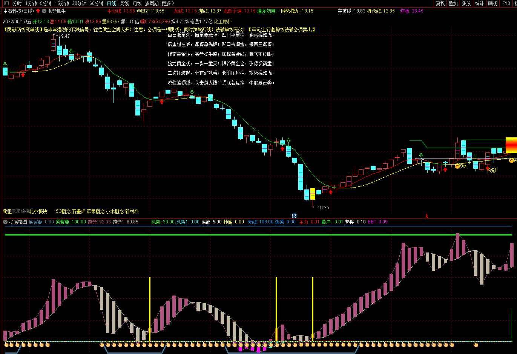Screen dimensions: 517x354
Task: Click the yellow-highlighted candle near the 10.25 low
Action: coord(313,194)
